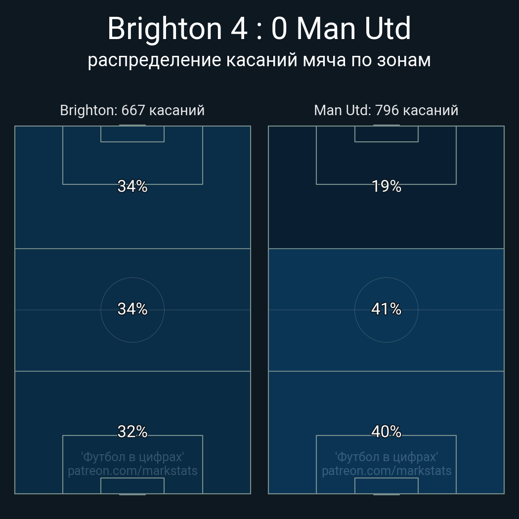Click the bottom six-yard box on Brighton pitch
Screen dimensions: 519x519
click(x=132, y=485)
